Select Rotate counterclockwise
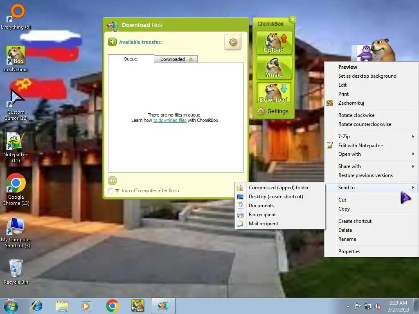 pyautogui.click(x=372, y=124)
